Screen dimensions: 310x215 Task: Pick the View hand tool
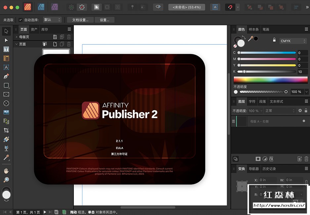pos(6,171)
